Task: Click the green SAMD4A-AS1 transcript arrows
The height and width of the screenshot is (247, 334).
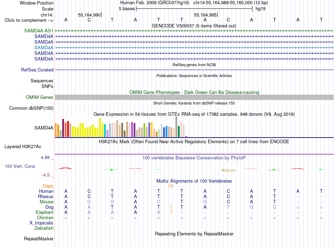Action: [194, 31]
